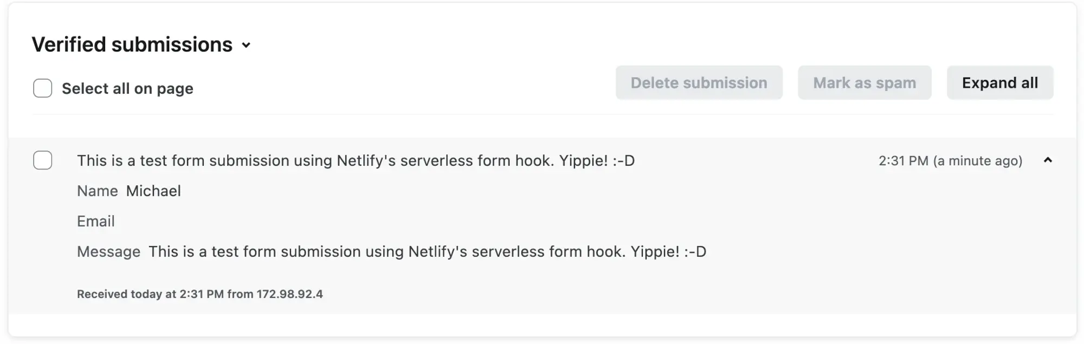Click the chevron next to Verified submissions heading

click(x=247, y=44)
